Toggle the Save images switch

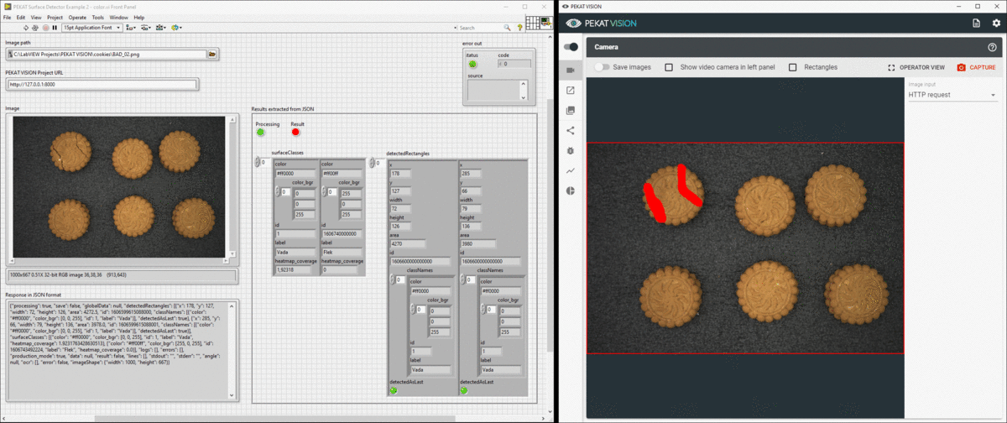click(x=602, y=67)
